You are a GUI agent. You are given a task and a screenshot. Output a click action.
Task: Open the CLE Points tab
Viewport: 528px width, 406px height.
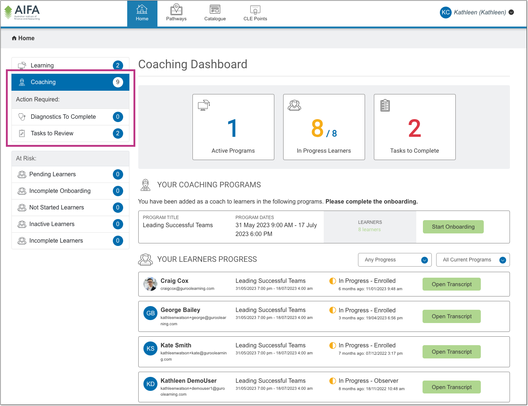click(x=255, y=13)
